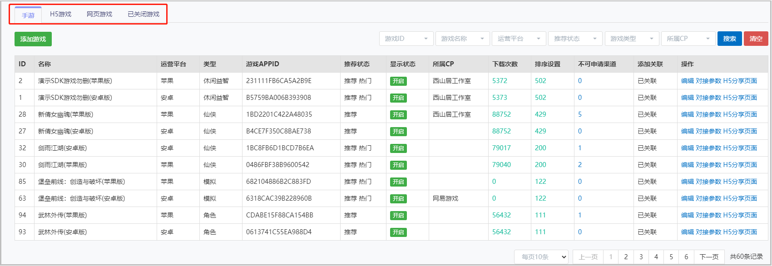Image resolution: width=772 pixels, height=266 pixels.
Task: Go to pagination page 5
Action: point(671,257)
